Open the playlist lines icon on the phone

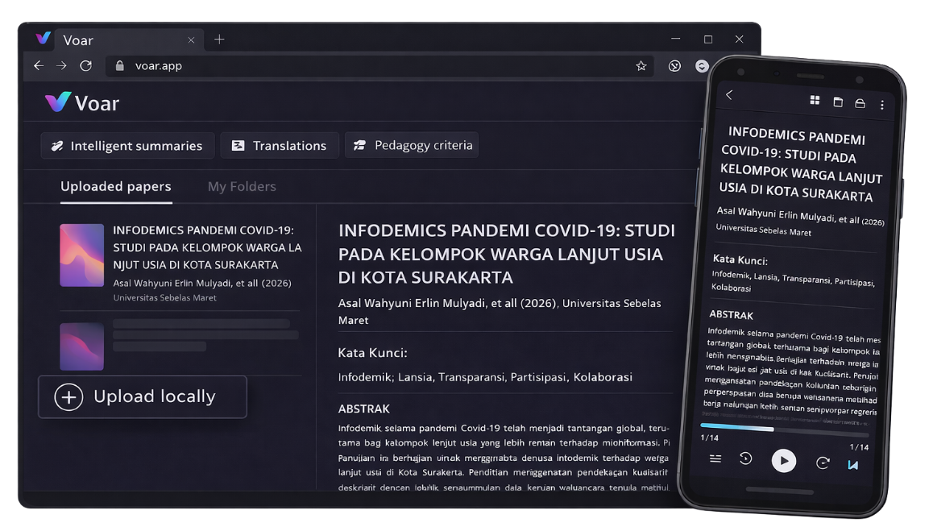point(715,459)
